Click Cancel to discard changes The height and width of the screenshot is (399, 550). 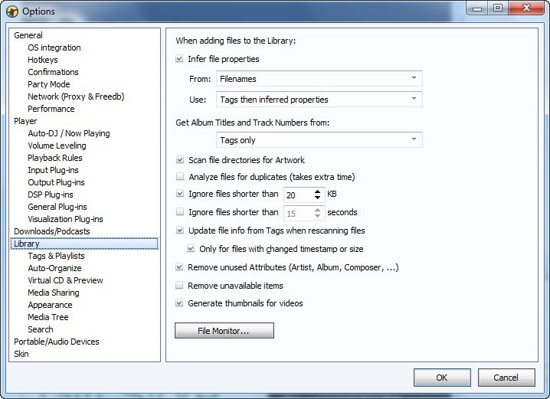(506, 378)
